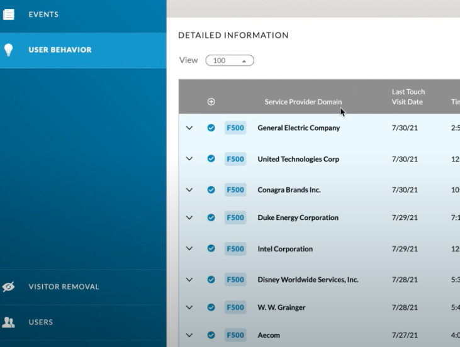Toggle checkmark for Conagra Brands Inc. row
Viewport: 460px width, 347px height.
pyautogui.click(x=211, y=190)
